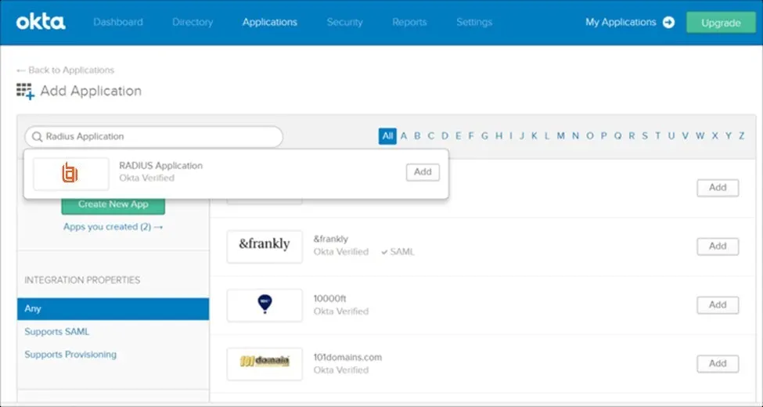Viewport: 763px width, 407px height.
Task: Click the Upgrade button
Action: [722, 23]
